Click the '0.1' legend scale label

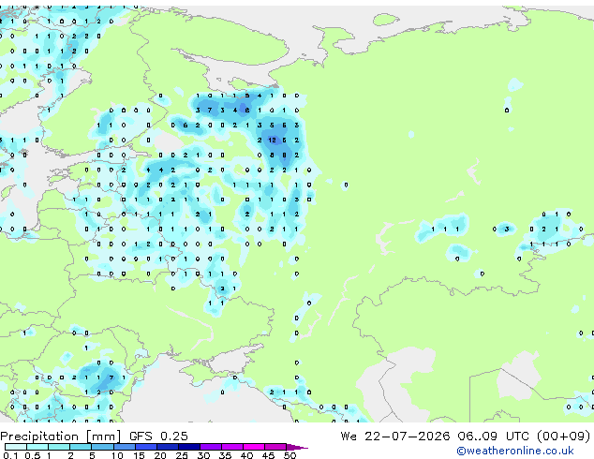[10, 455]
